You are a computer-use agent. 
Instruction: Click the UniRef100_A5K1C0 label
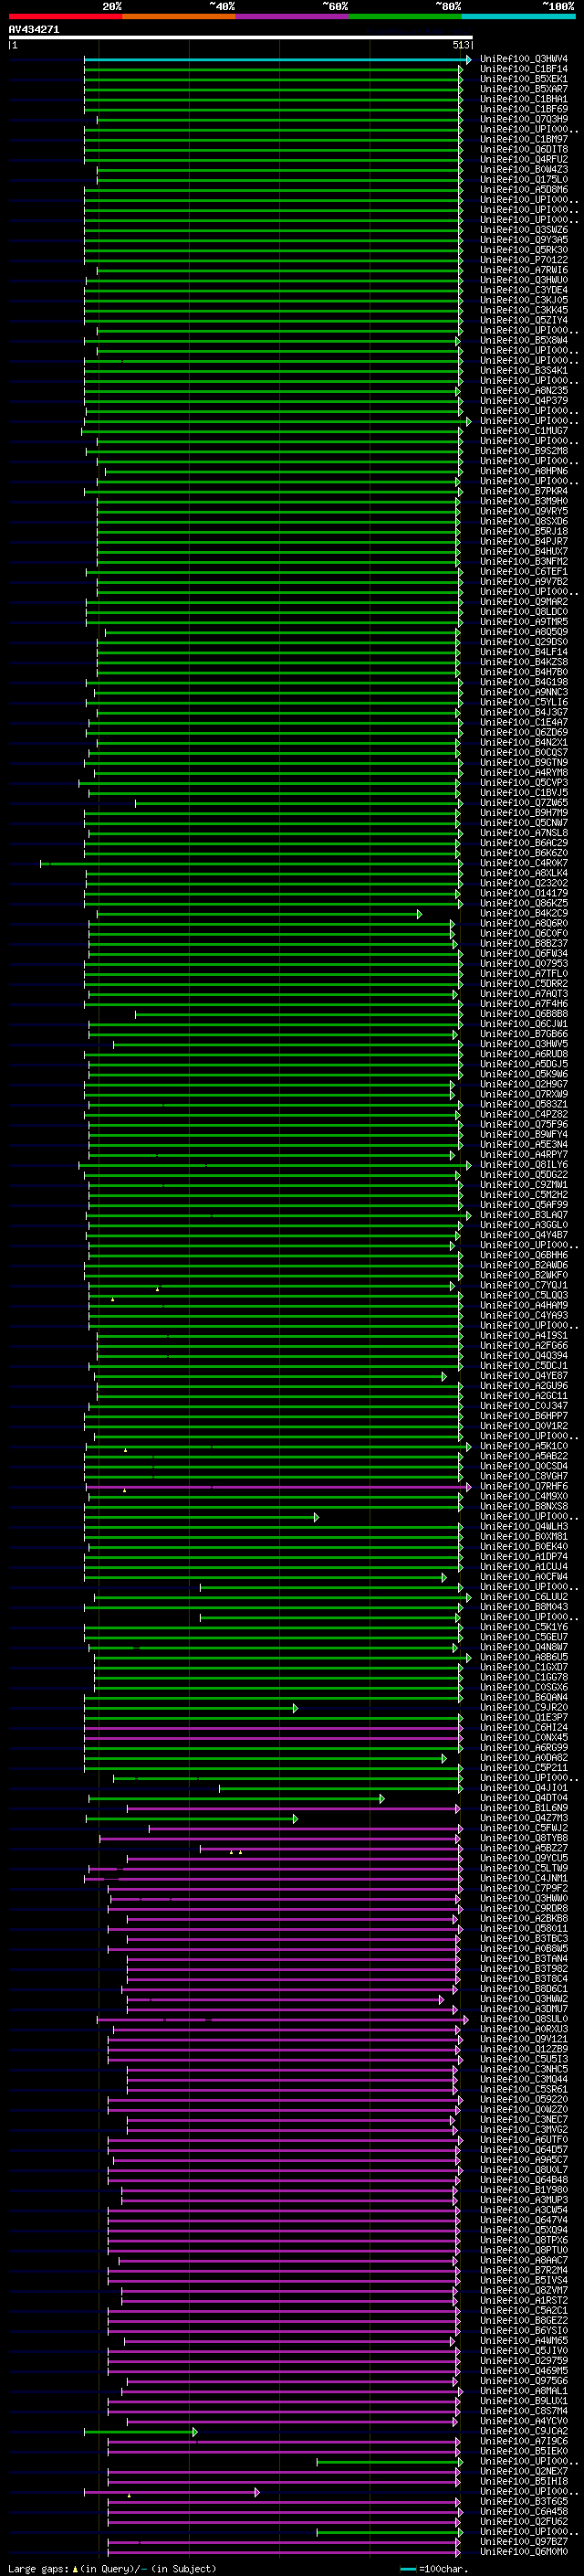[524, 1446]
